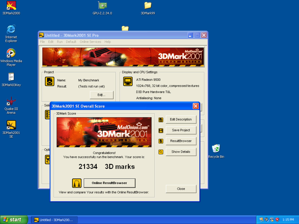Click "D3D Pure Hardware T&L" text

click(153, 92)
